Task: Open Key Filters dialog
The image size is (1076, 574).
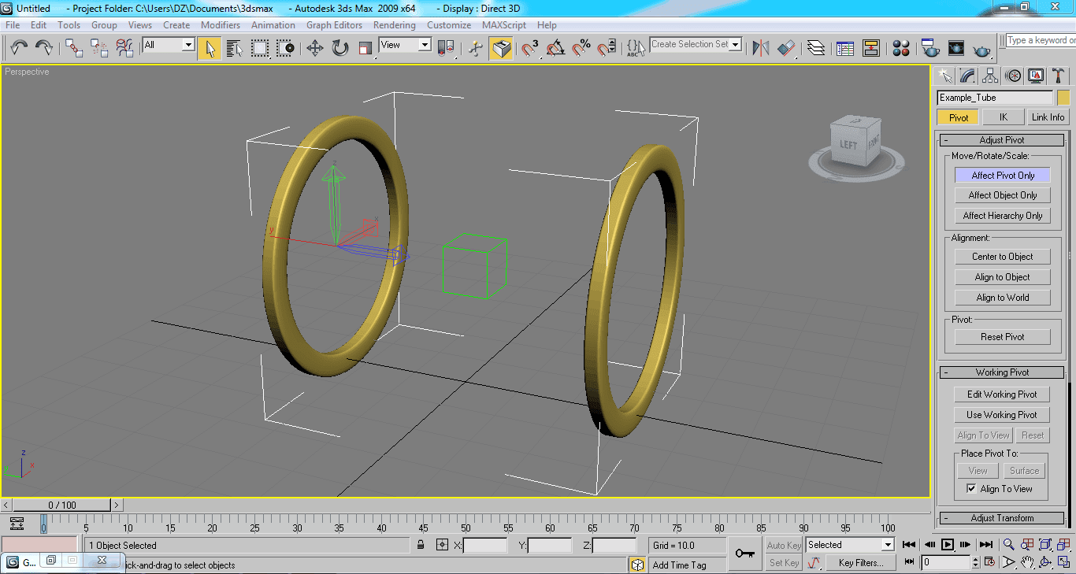Action: 861,563
